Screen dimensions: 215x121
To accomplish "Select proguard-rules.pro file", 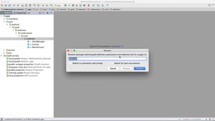I will pos(28,67).
